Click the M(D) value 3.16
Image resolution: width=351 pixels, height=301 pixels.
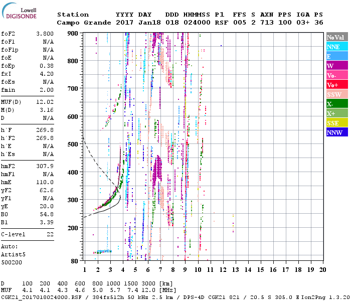coord(47,110)
